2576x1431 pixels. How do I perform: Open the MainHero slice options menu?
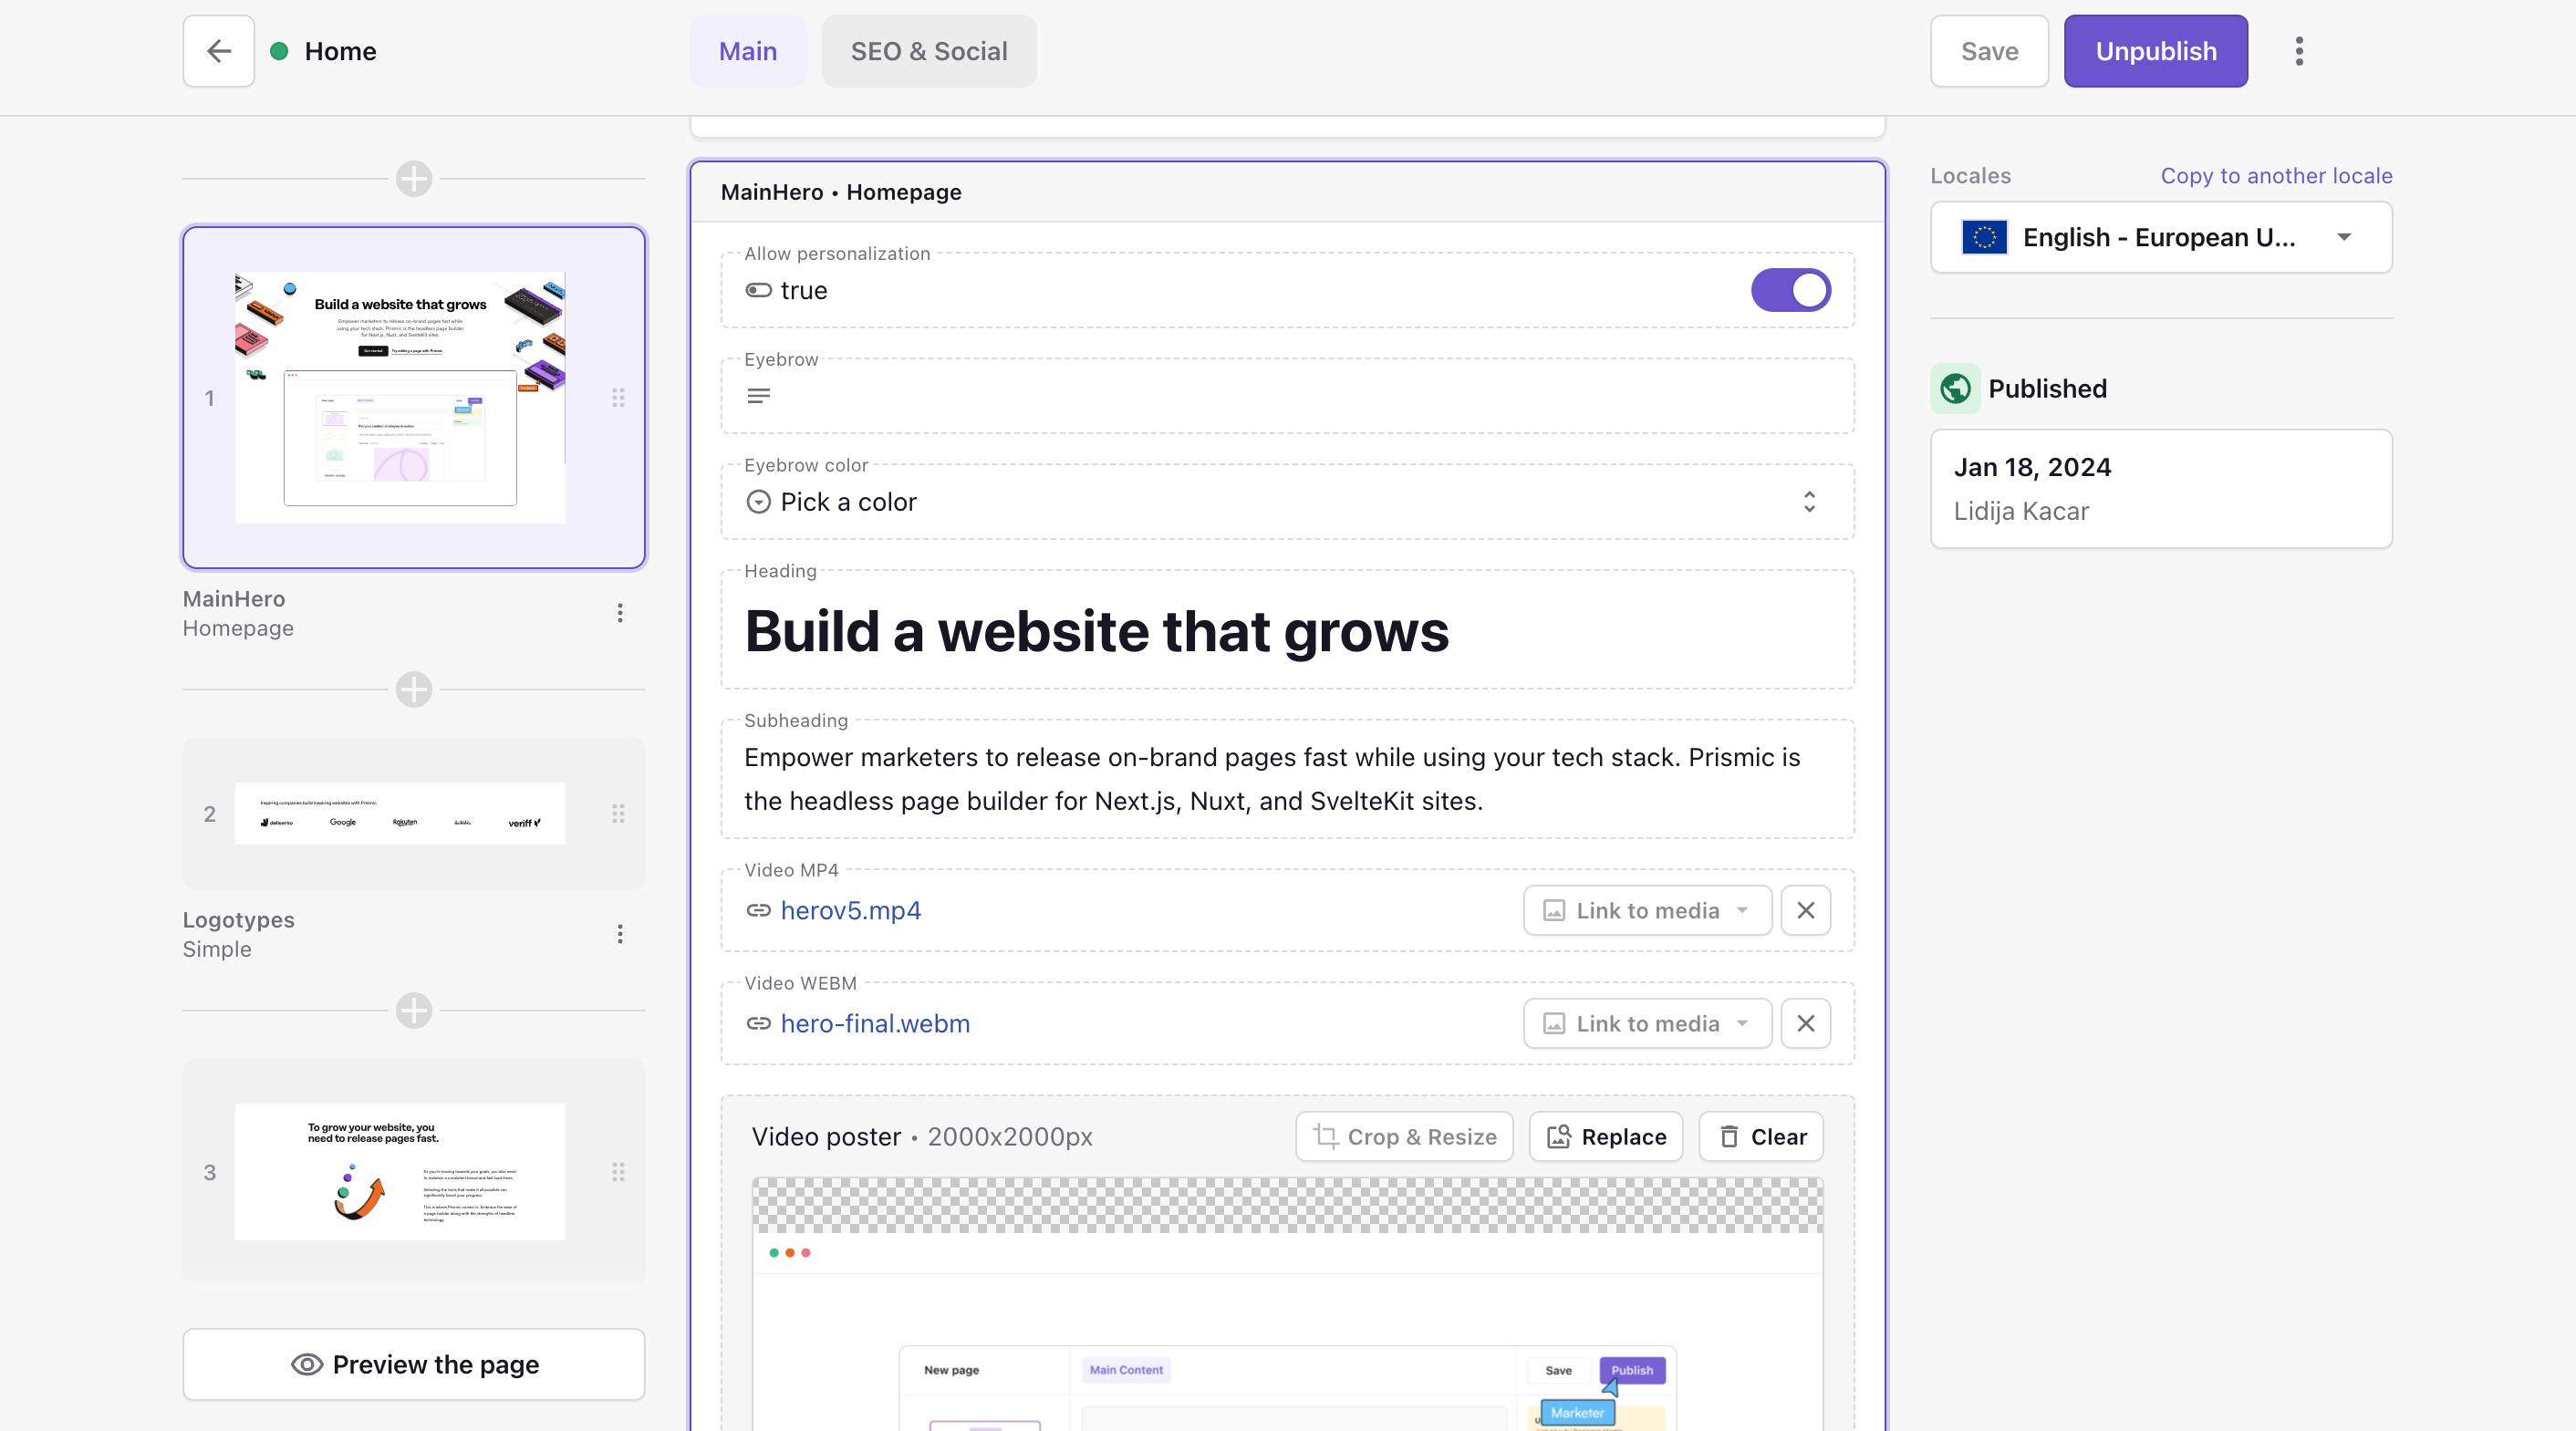[x=620, y=613]
